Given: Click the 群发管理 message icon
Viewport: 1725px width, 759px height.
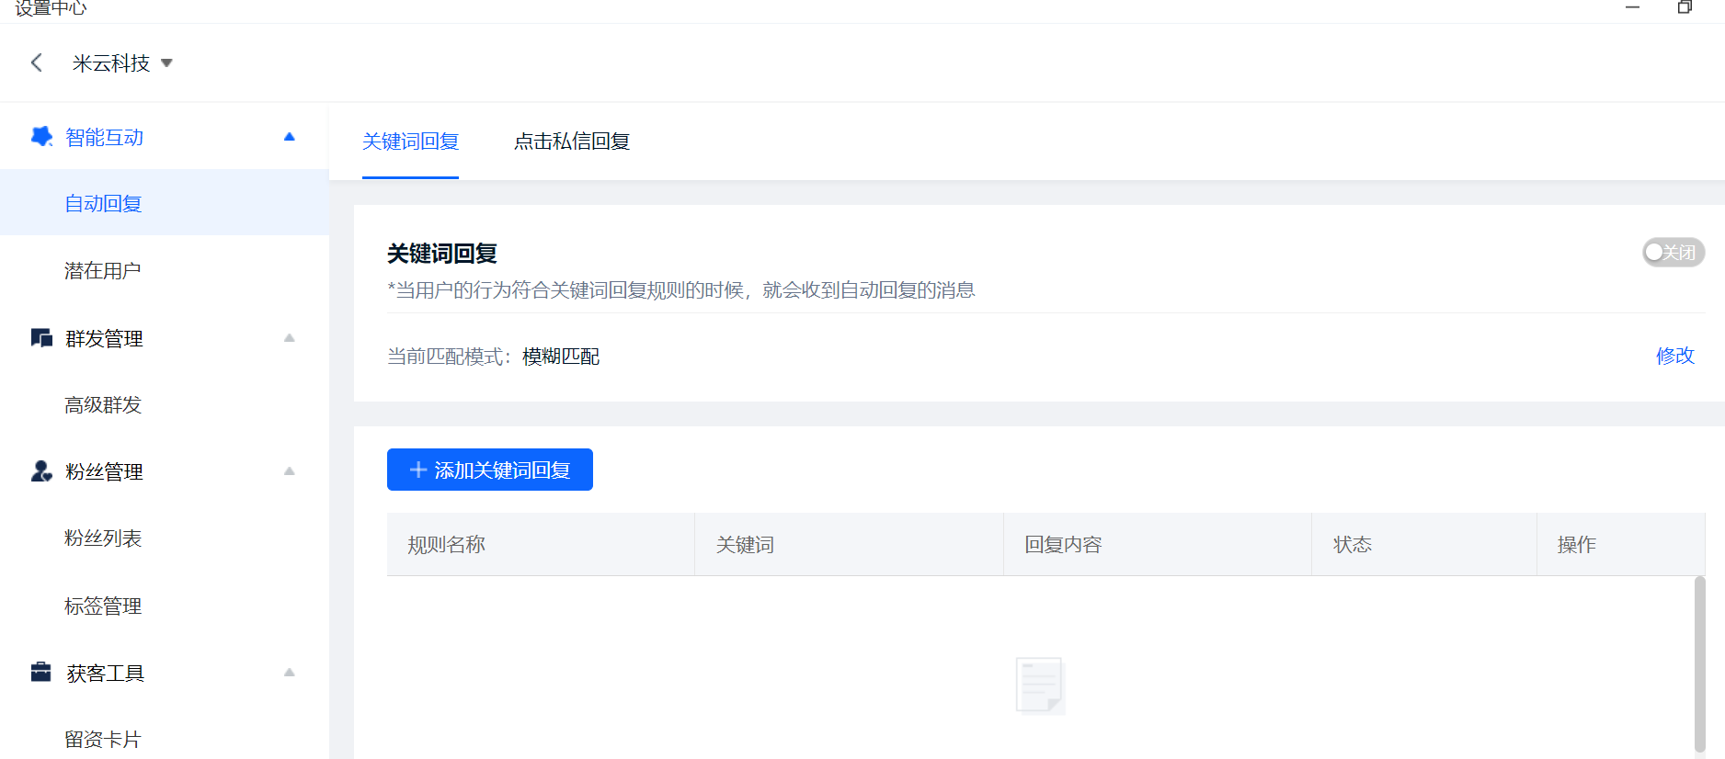Looking at the screenshot, I should (41, 338).
